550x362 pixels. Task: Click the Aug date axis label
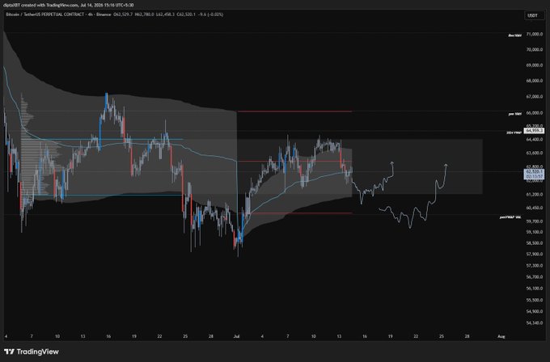[501, 336]
